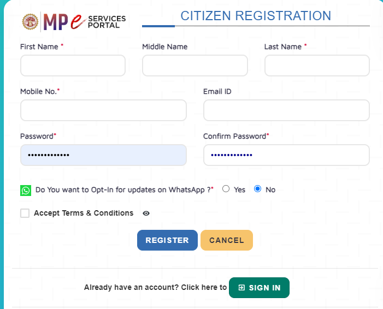Click the government emblem logo
The height and width of the screenshot is (309, 383).
coord(30,22)
